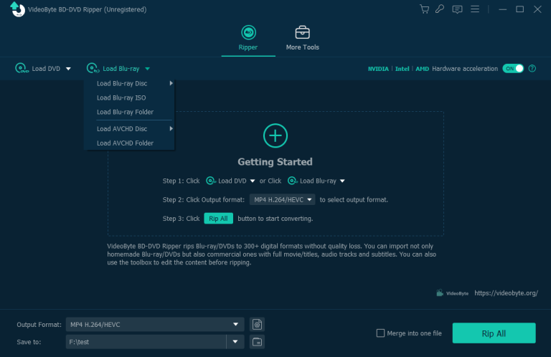Viewport: 551px width, 357px height.
Task: Close the VideoByte window
Action: (x=537, y=9)
